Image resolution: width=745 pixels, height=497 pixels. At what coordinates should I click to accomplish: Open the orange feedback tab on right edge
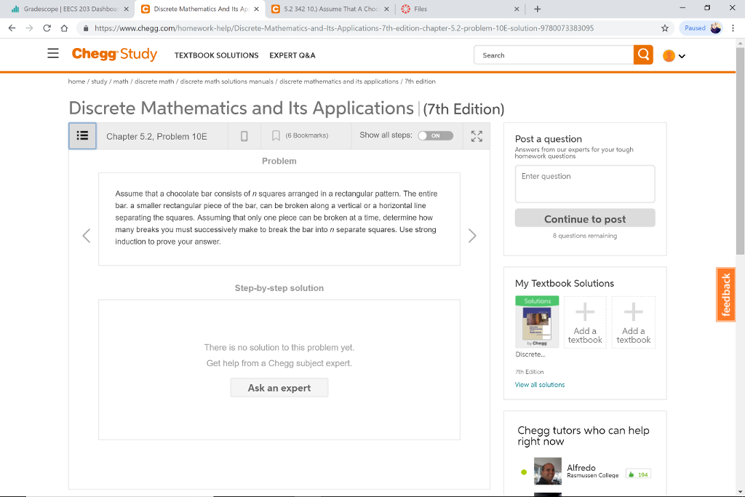725,294
